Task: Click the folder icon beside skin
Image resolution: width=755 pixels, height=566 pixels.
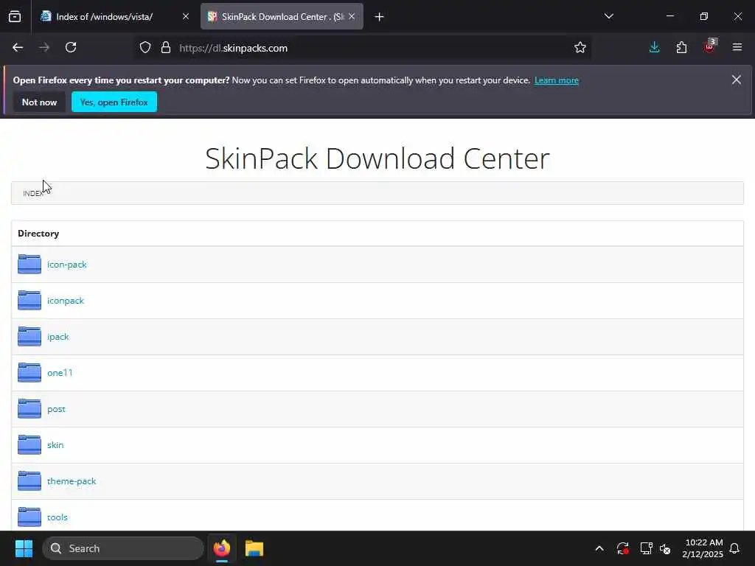Action: tap(29, 444)
